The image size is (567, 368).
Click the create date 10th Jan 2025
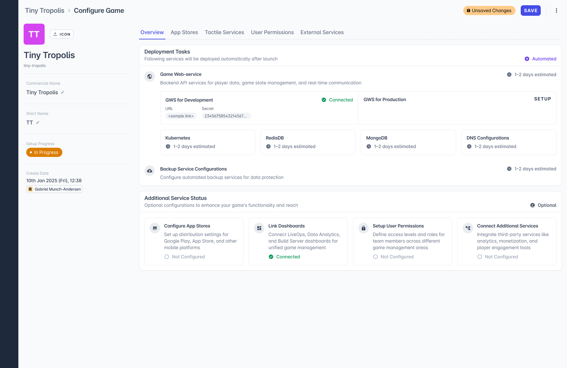point(54,181)
